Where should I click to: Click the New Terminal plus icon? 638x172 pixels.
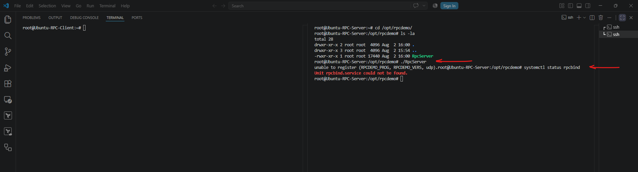click(x=579, y=18)
